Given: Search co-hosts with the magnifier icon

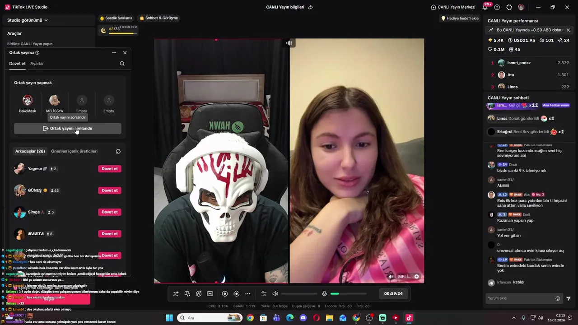Looking at the screenshot, I should [x=122, y=64].
